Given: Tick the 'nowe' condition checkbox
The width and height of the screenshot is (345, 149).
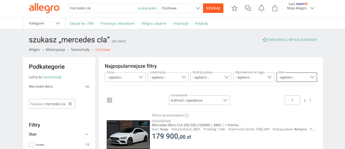Looking at the screenshot, I should (31, 145).
